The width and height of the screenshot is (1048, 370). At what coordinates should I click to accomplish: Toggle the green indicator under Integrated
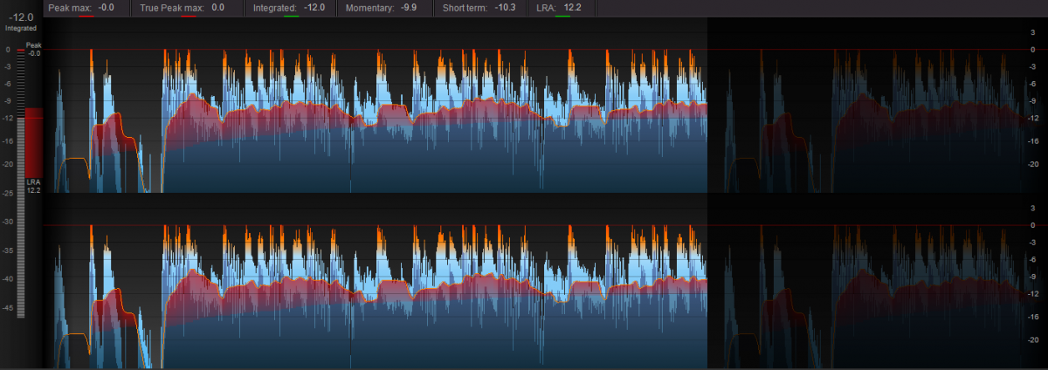(x=290, y=16)
